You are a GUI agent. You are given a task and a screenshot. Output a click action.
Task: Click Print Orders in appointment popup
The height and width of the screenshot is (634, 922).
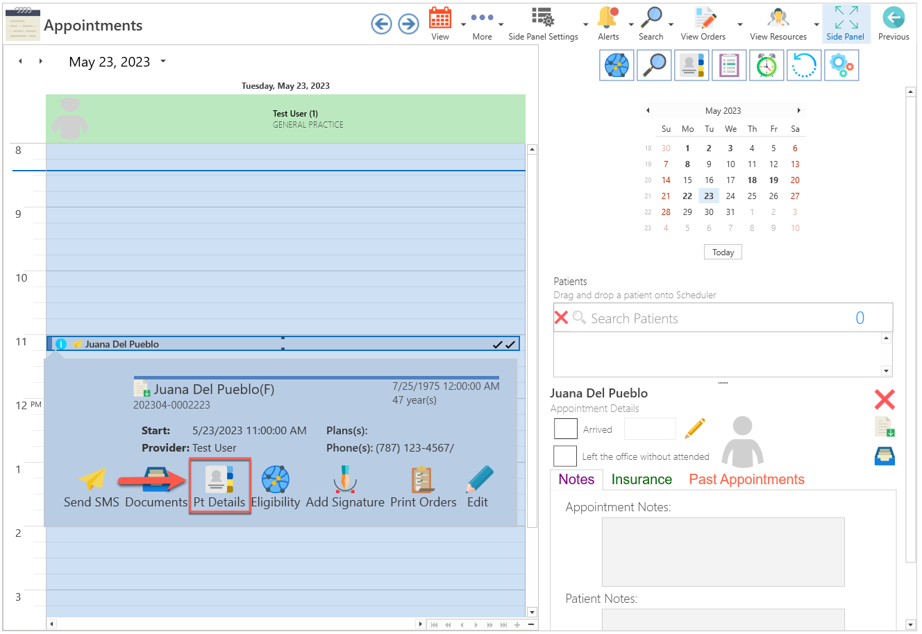tap(424, 488)
